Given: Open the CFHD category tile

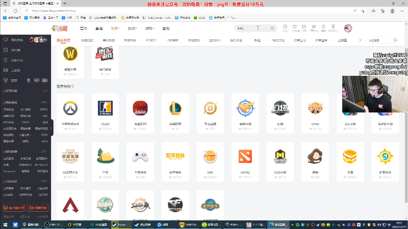Looking at the screenshot, I should [x=315, y=113].
